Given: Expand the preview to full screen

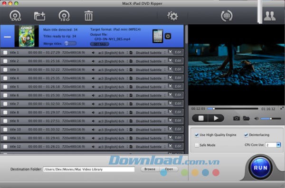Looking at the screenshot, I should coord(282,108).
